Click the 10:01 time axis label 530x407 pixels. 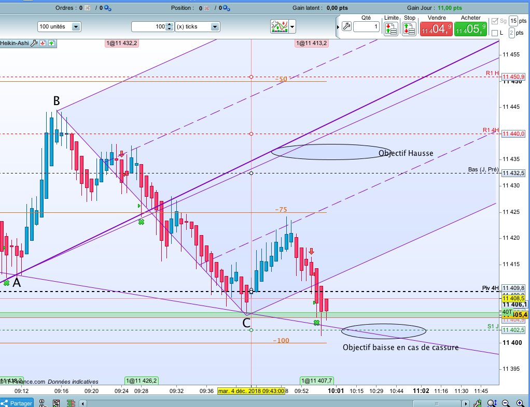[336, 391]
